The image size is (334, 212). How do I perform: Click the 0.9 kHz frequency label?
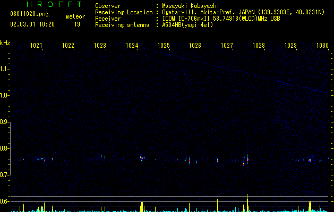pos(4,122)
